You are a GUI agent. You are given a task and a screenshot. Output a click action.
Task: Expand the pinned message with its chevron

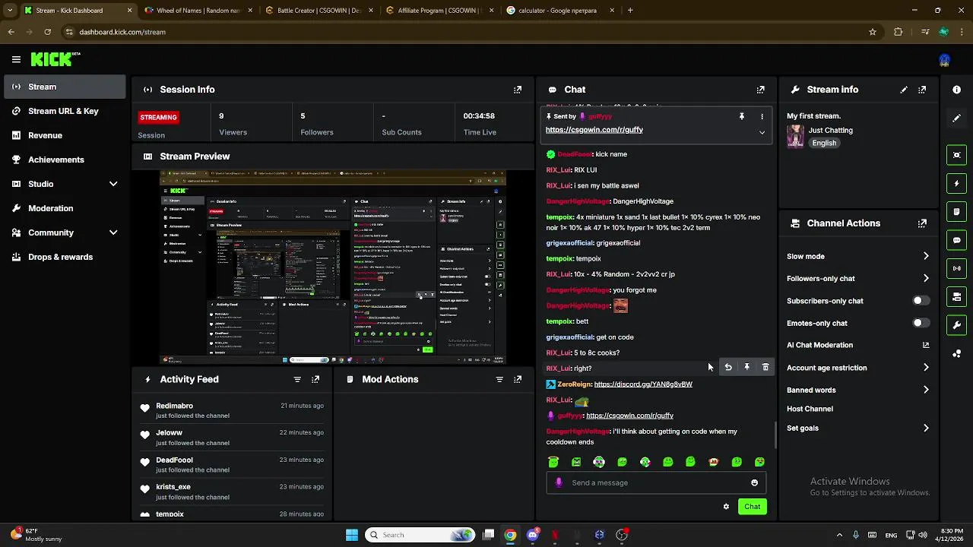coord(762,132)
